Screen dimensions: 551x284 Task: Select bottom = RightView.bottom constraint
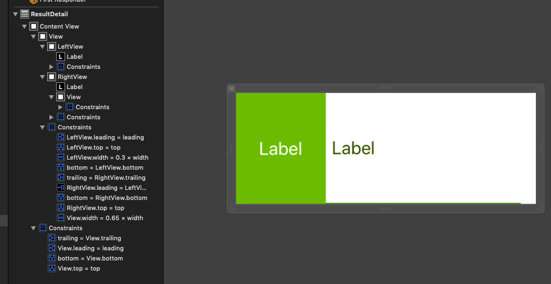(x=107, y=198)
